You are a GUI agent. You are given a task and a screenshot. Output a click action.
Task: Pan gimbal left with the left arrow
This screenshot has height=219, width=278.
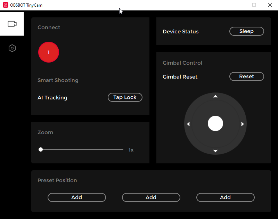click(x=188, y=124)
